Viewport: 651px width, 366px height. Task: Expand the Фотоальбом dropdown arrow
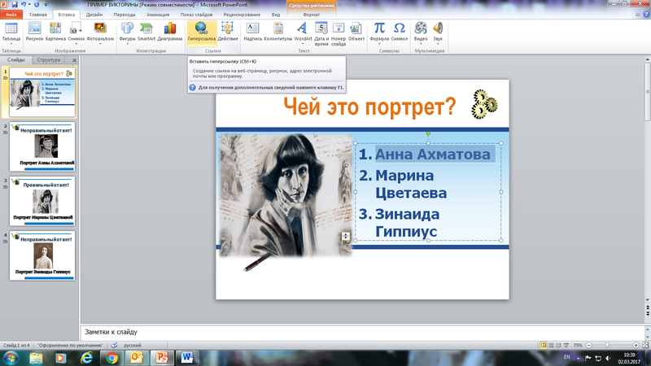100,43
